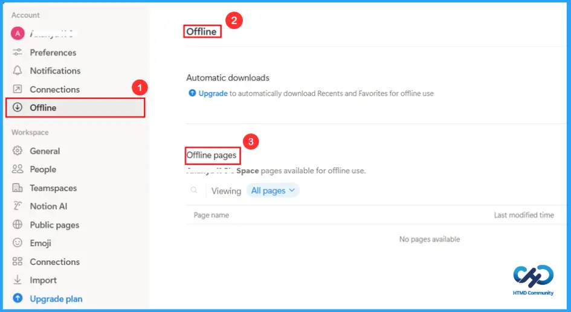Viewport: 571px width, 312px height.
Task: Click the Upgrade link for automatic downloads
Action: pos(213,94)
